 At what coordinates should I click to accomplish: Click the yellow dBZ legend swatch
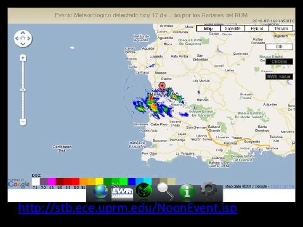99,182
